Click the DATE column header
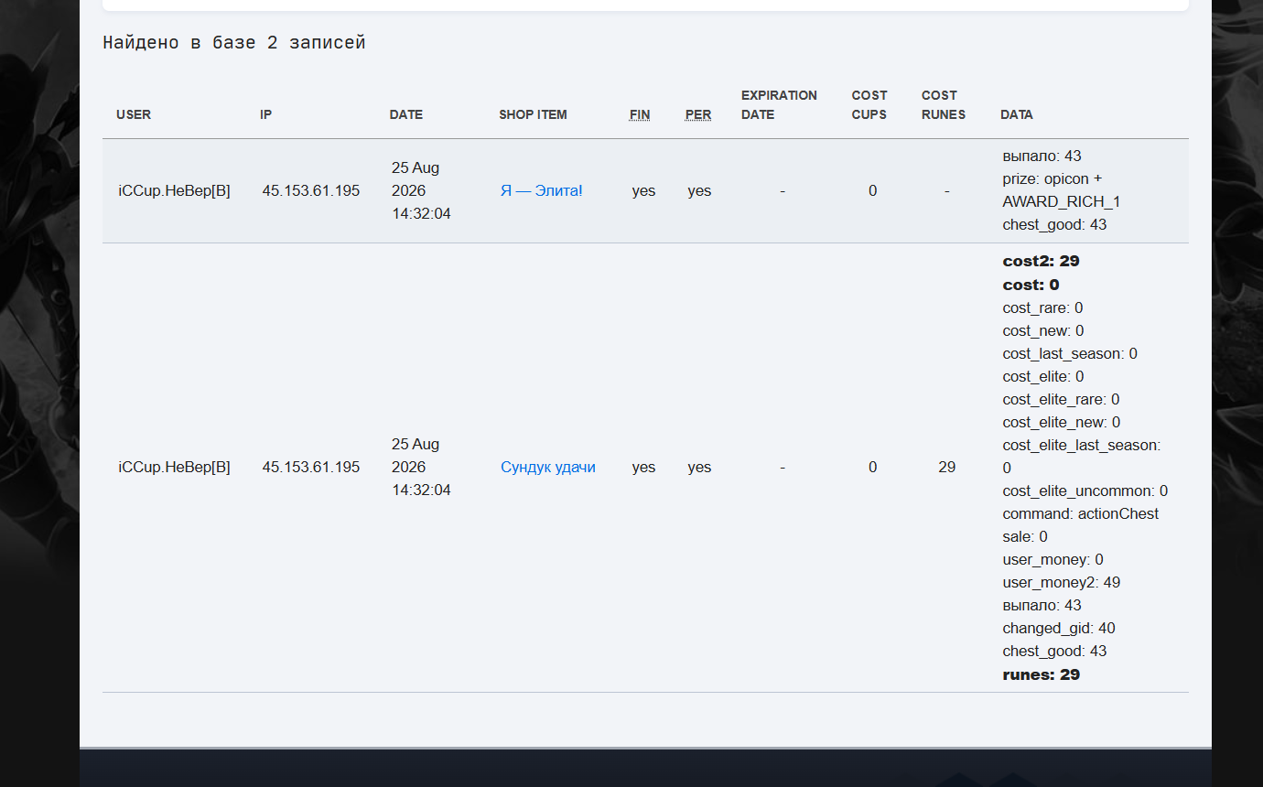The height and width of the screenshot is (787, 1263). coord(405,114)
